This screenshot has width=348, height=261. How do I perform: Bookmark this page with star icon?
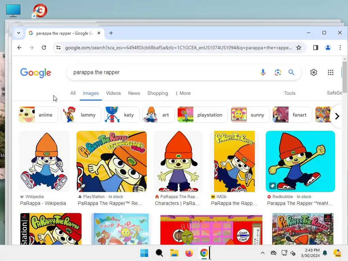point(299,48)
